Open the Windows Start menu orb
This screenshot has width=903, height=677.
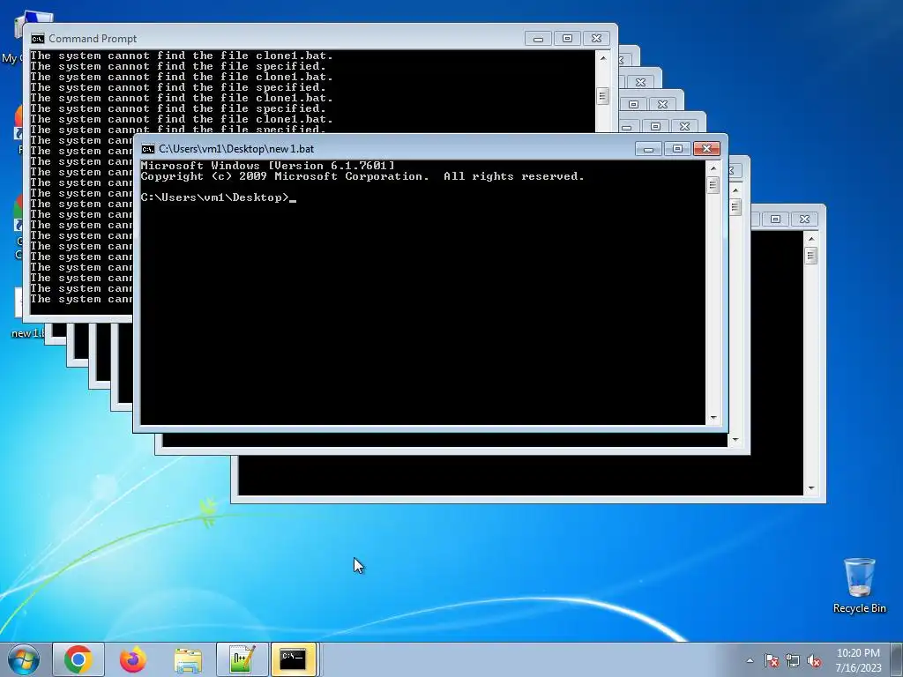point(24,659)
